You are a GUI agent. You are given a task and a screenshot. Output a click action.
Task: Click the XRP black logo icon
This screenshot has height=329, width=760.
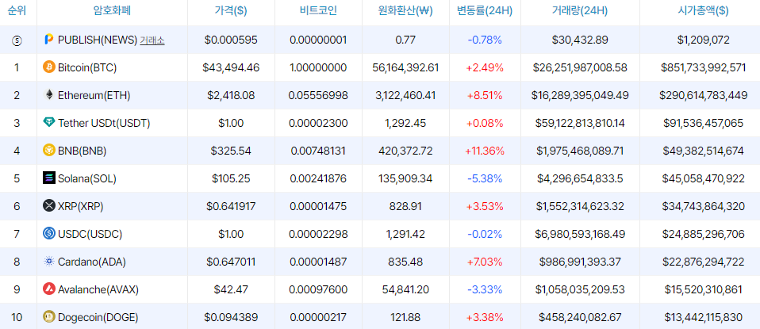tap(49, 206)
